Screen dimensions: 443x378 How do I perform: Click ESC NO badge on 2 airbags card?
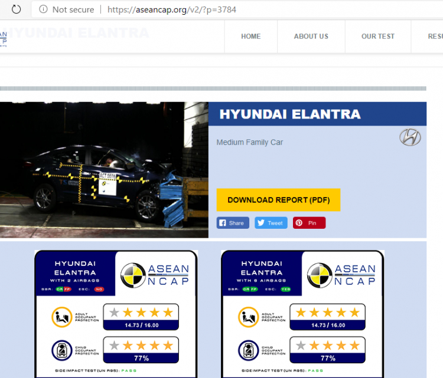(x=99, y=289)
